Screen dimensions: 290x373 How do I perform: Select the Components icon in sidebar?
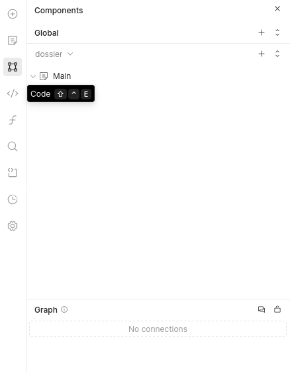coord(13,67)
